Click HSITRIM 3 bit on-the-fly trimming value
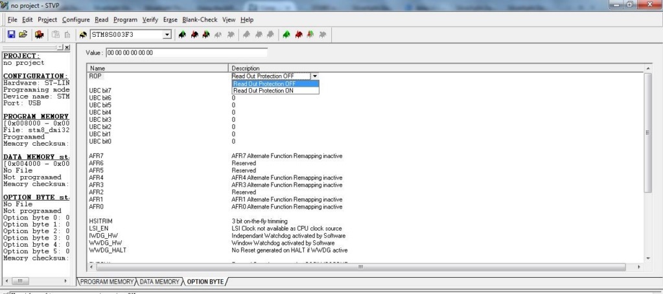The width and height of the screenshot is (663, 294). coord(259,221)
